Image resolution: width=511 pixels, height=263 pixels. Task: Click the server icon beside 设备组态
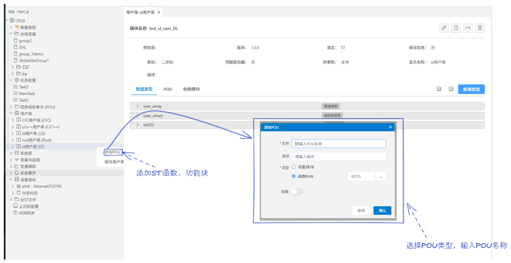tap(17, 180)
